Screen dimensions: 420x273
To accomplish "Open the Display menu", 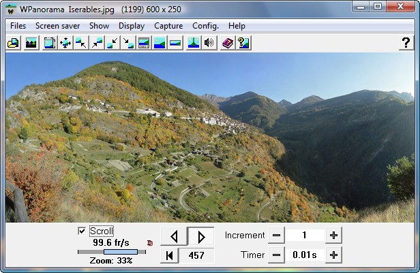I will pyautogui.click(x=132, y=26).
